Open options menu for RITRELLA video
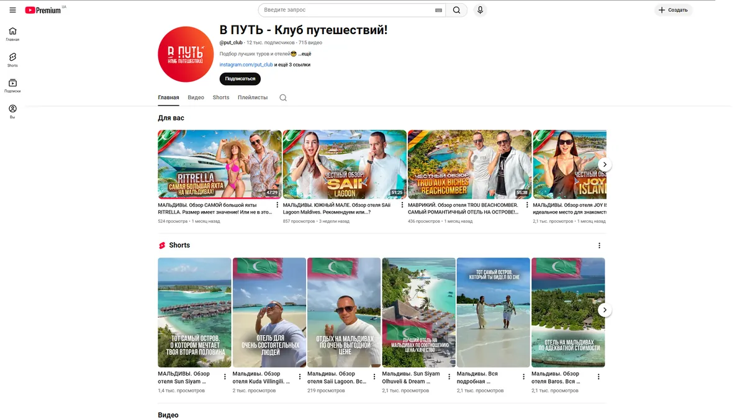 click(277, 205)
